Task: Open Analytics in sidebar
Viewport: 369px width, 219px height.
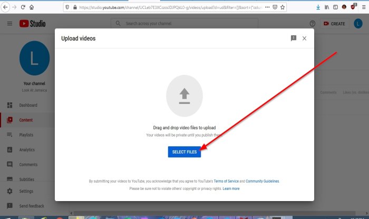Action: click(27, 149)
